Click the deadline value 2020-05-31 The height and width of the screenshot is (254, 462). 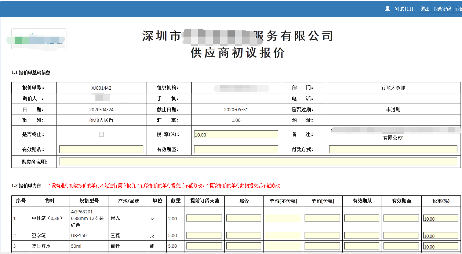[236, 109]
